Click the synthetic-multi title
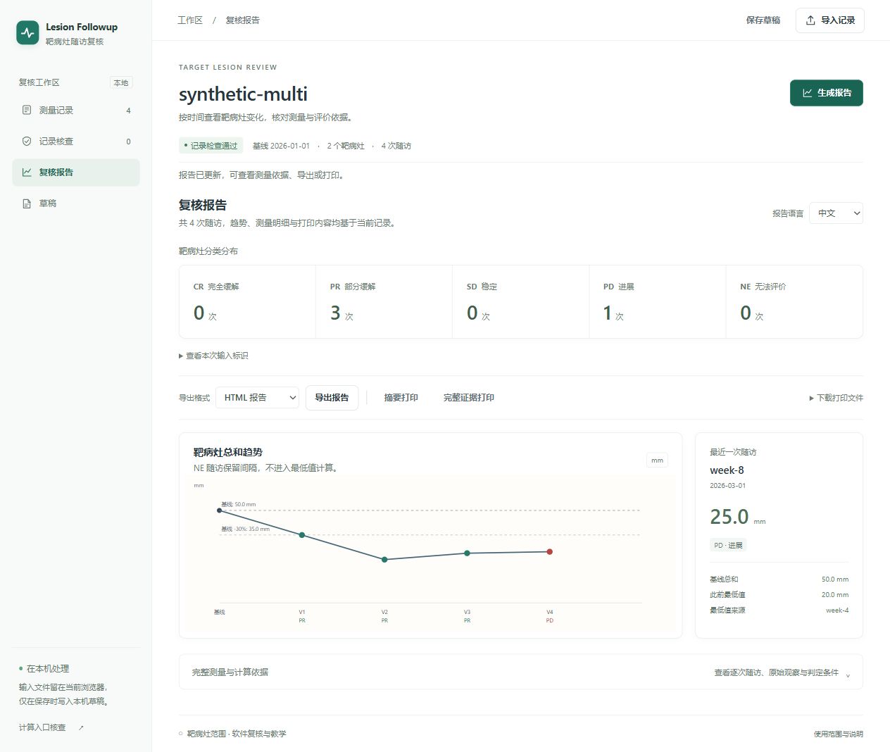 (x=243, y=94)
